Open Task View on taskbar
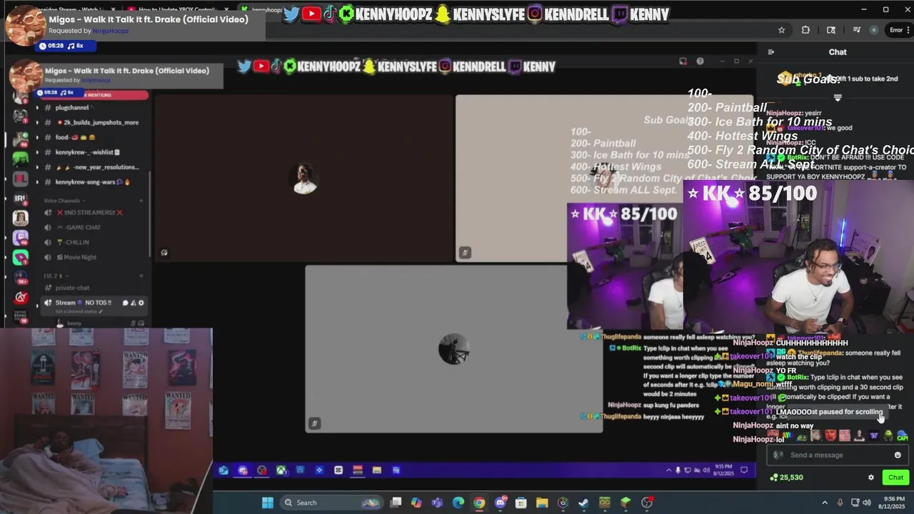 click(396, 503)
